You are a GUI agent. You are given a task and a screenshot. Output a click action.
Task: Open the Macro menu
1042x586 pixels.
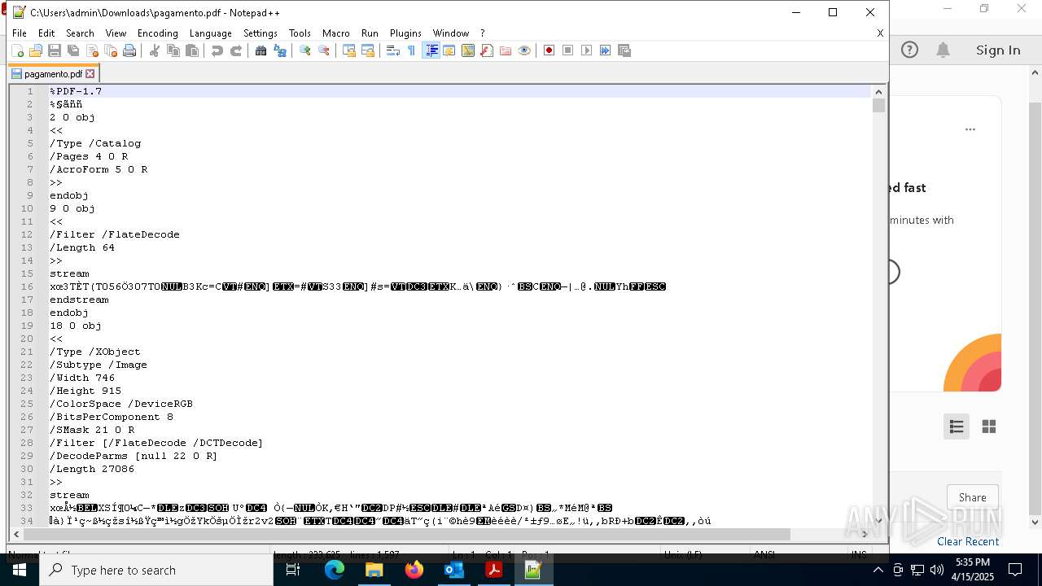coord(335,33)
